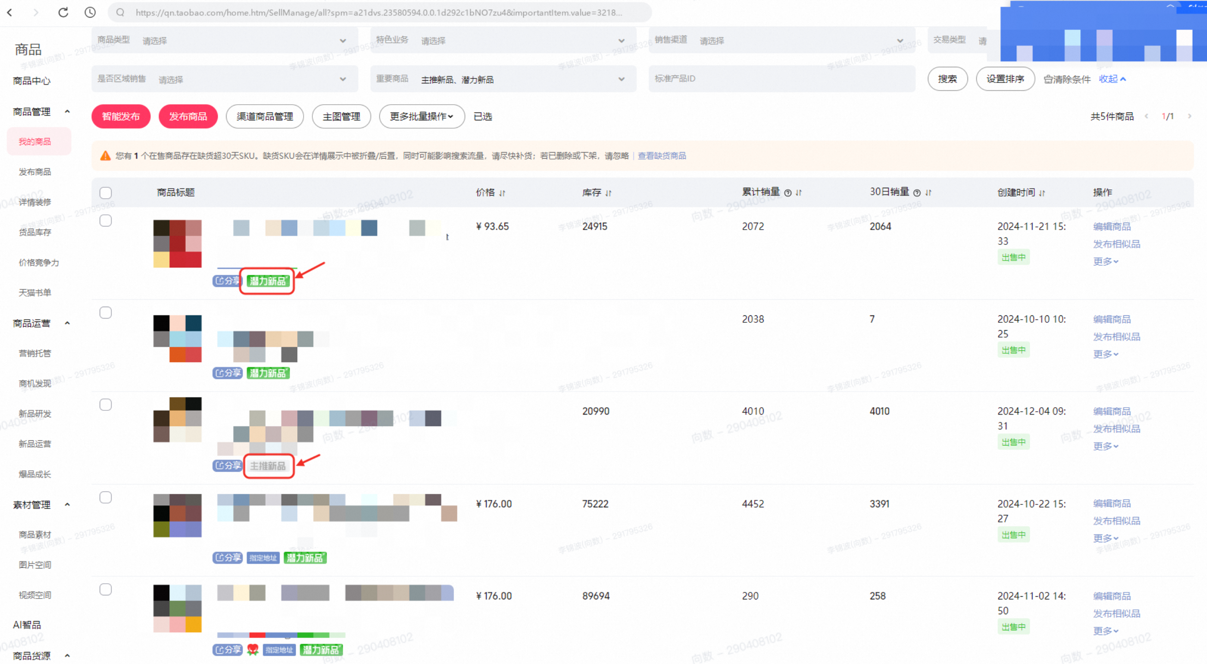Click 分享 badge on 89694 stock product
The width and height of the screenshot is (1207, 664).
227,650
